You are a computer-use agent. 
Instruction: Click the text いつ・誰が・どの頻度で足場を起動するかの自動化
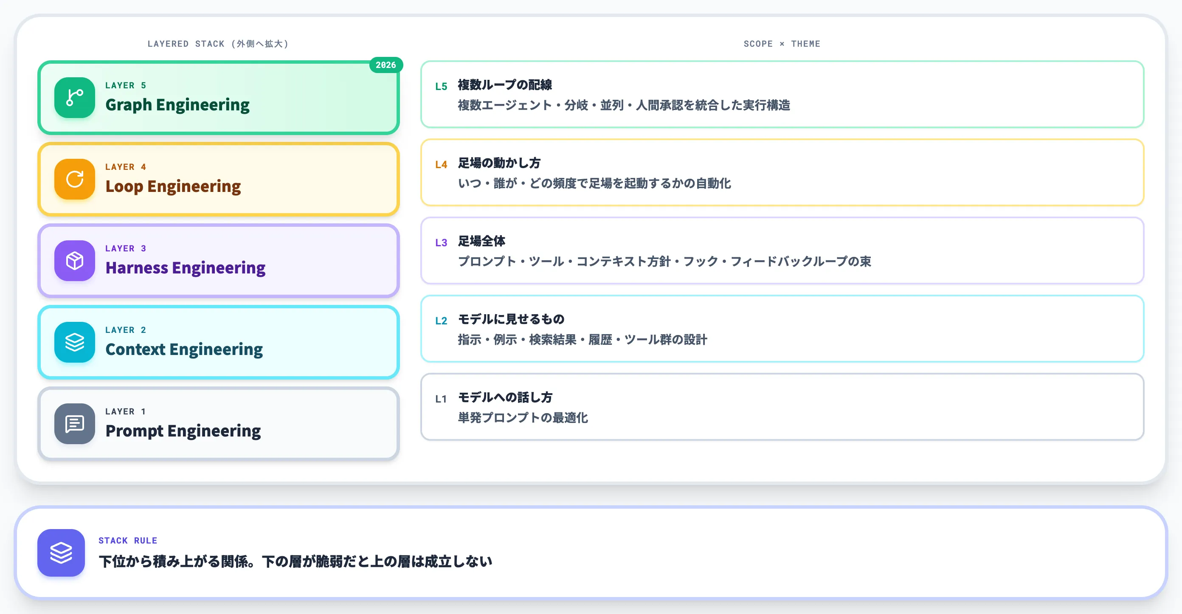pos(594,183)
